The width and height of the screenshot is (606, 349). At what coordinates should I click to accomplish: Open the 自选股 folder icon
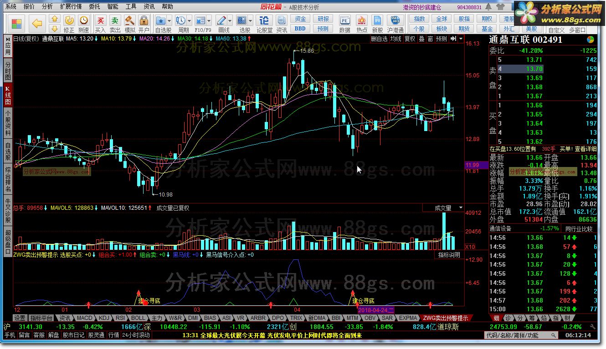[161, 20]
